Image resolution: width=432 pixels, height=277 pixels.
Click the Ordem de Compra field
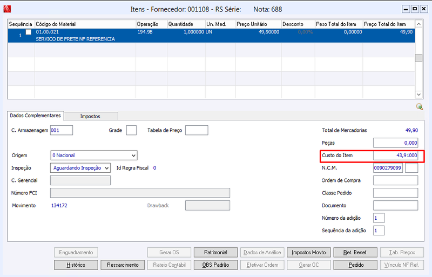click(396, 180)
